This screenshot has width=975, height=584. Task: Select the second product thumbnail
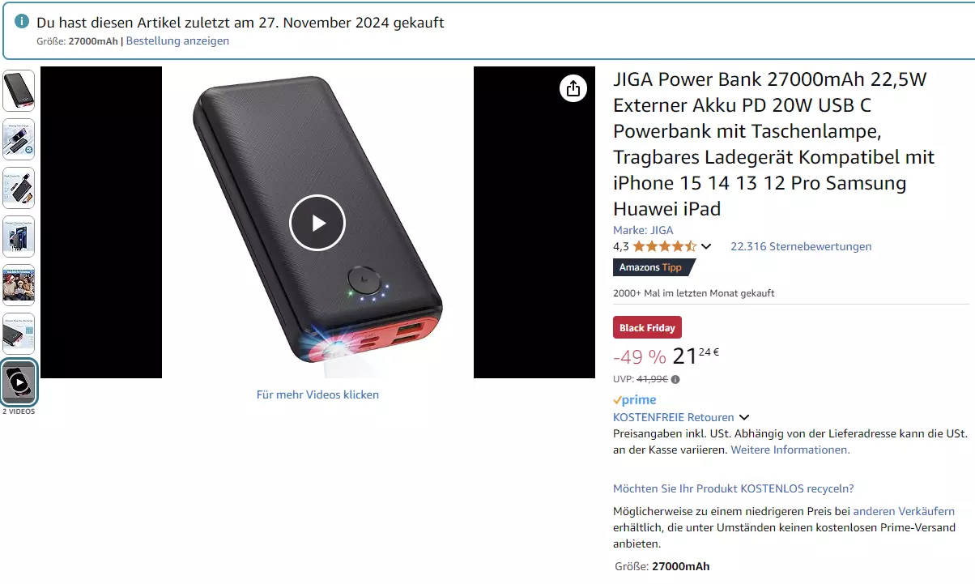(x=19, y=139)
